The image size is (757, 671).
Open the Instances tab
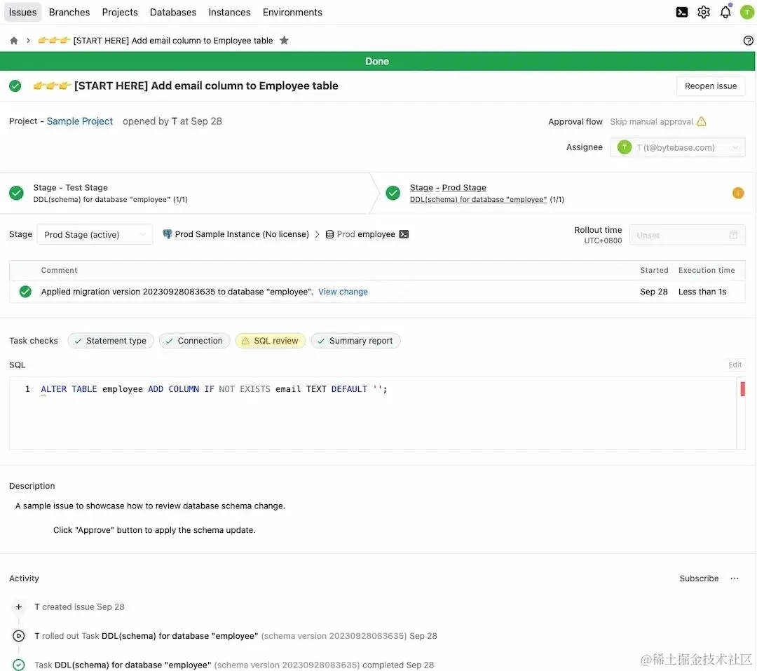pyautogui.click(x=229, y=12)
